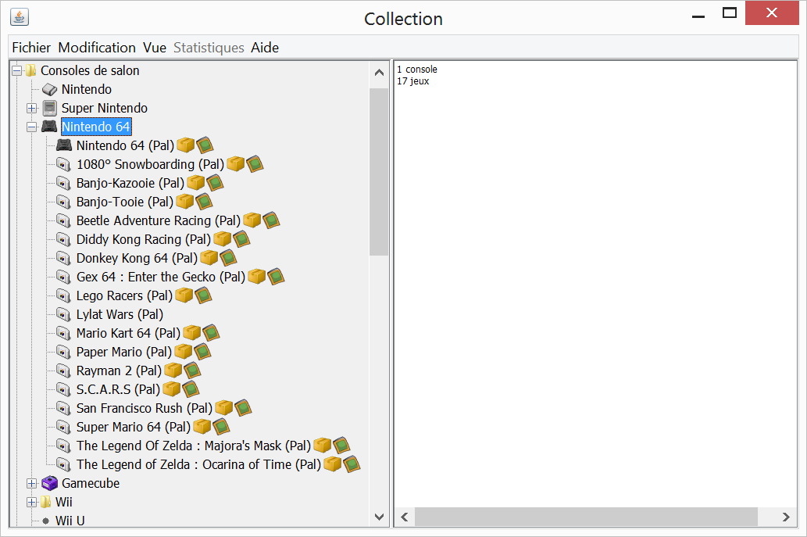Click the details pane scroll right arrow
The height and width of the screenshot is (537, 807).
coord(786,517)
